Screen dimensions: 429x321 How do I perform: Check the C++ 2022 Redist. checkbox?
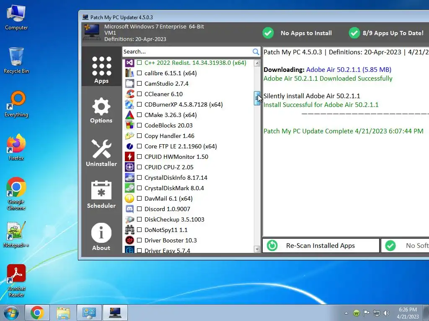pos(139,63)
